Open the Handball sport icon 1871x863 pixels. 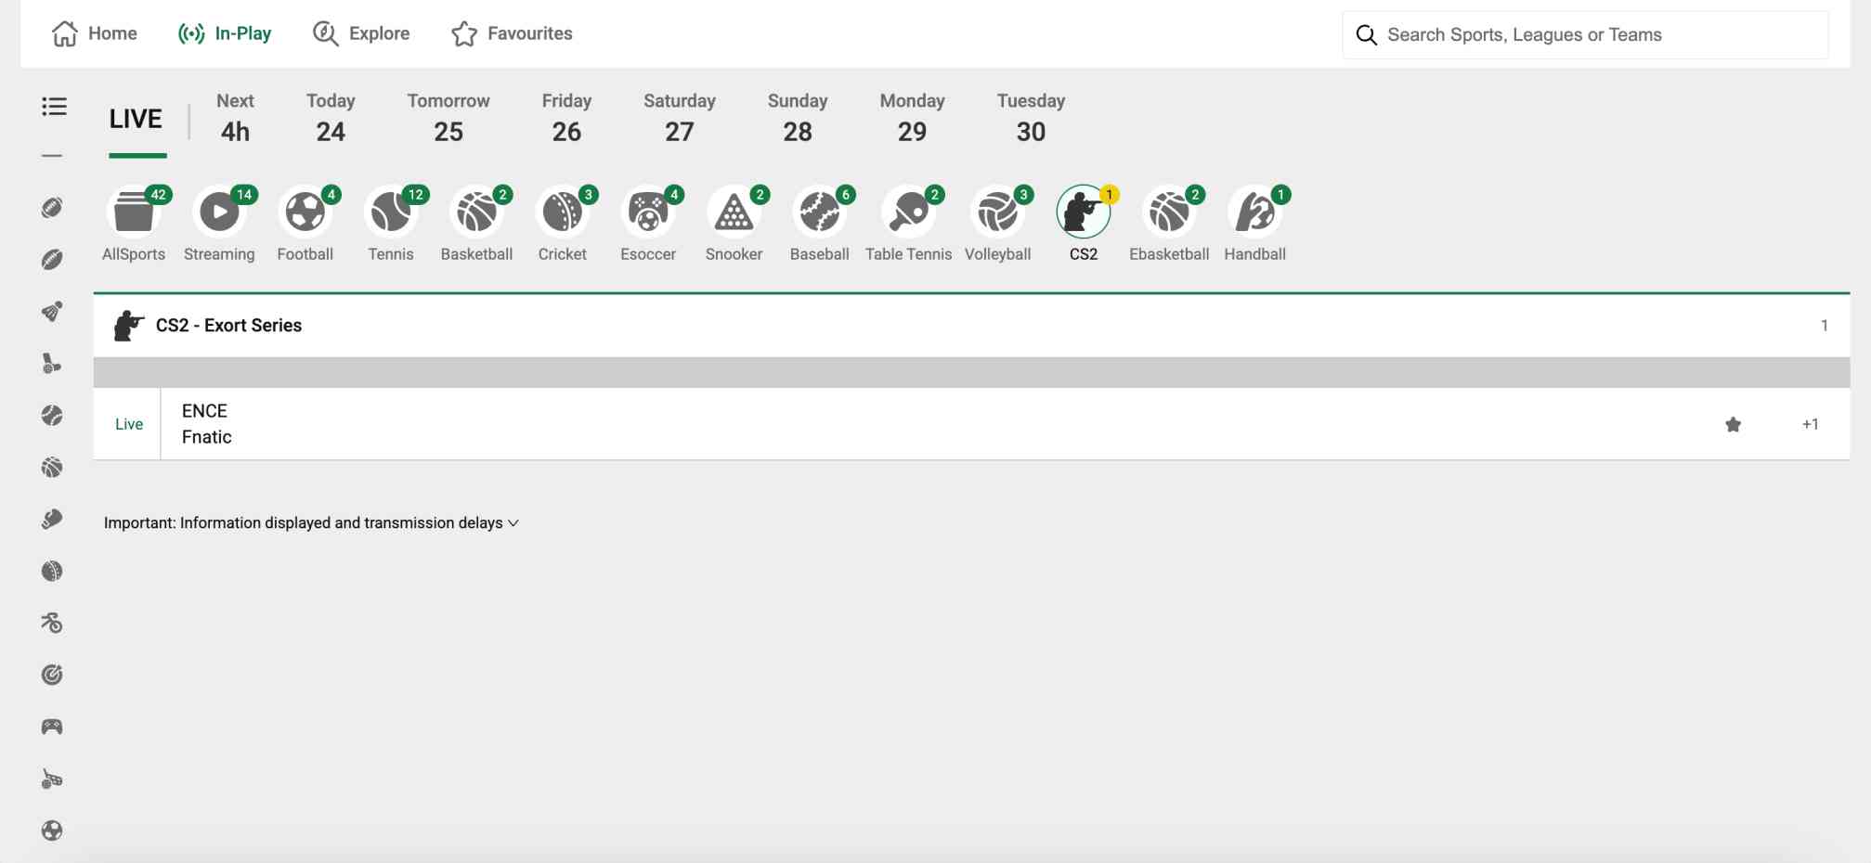1254,213
